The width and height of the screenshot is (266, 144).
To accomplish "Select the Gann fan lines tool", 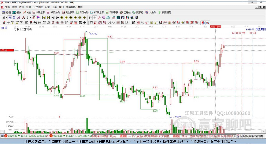I will pos(96,23).
